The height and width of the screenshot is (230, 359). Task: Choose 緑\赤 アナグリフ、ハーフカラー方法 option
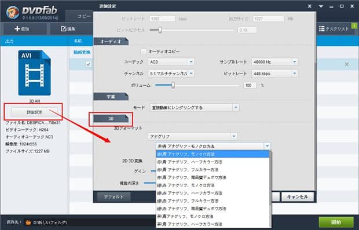[x=213, y=193]
